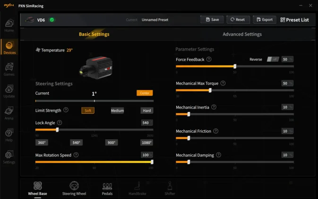
Task: Reset the preset settings
Action: point(238,19)
